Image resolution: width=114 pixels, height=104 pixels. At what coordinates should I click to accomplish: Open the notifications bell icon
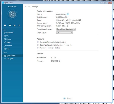[5, 25]
